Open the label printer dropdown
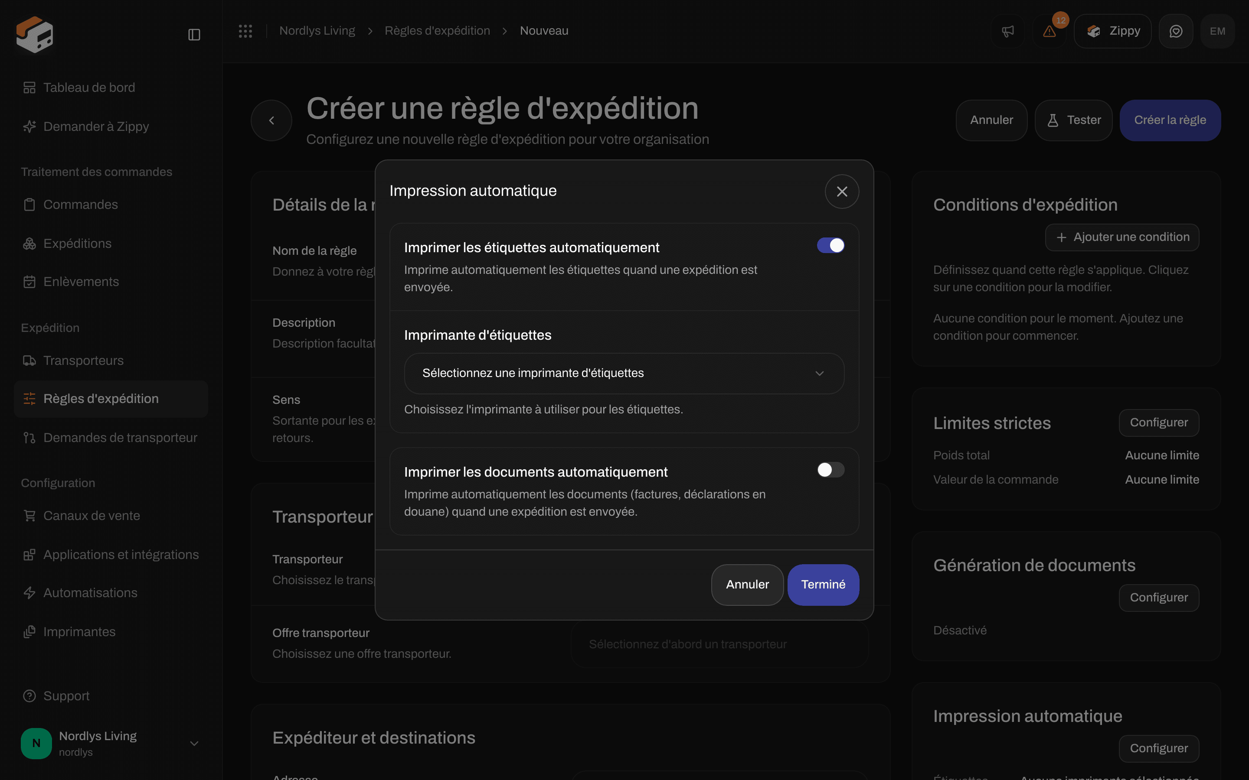 pyautogui.click(x=624, y=374)
